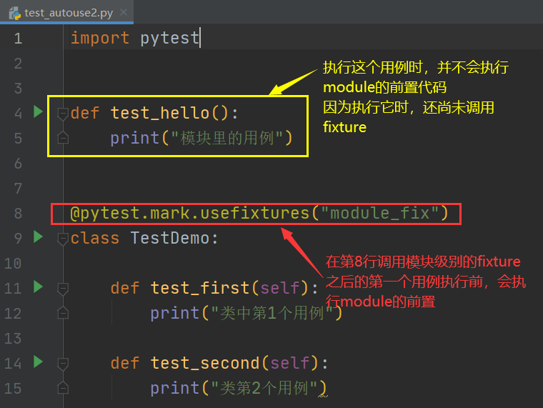The image size is (543, 408).
Task: Click line number 1 in the gutter
Action: point(17,39)
